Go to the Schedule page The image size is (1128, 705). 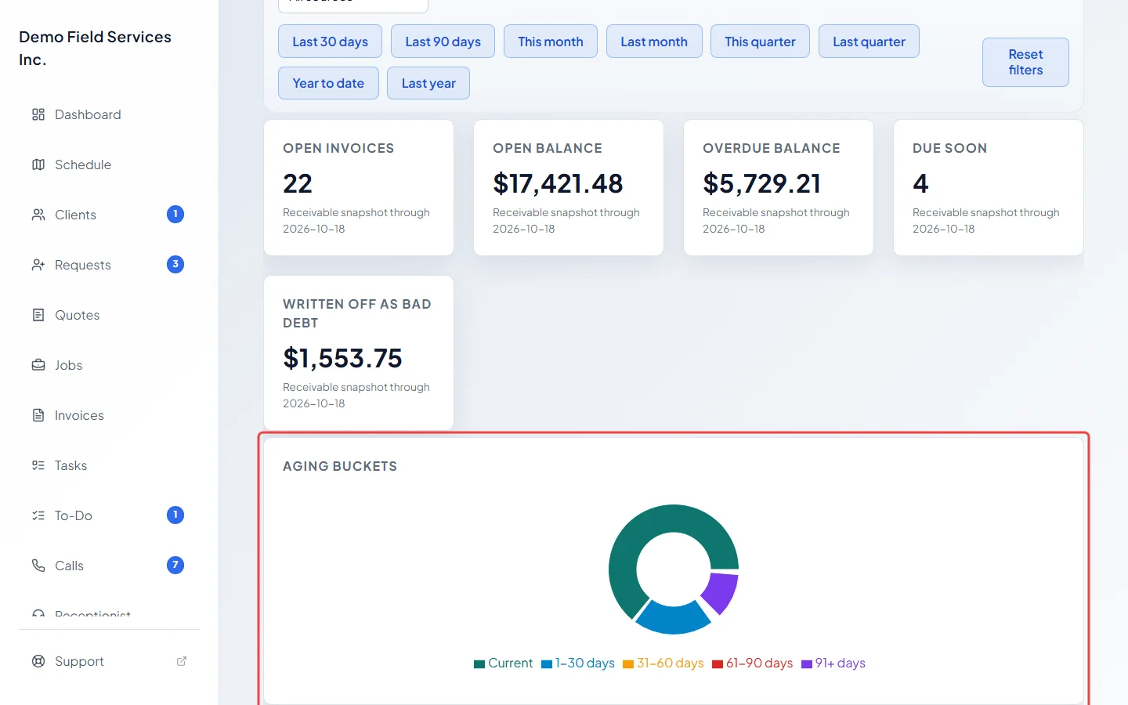point(110,164)
